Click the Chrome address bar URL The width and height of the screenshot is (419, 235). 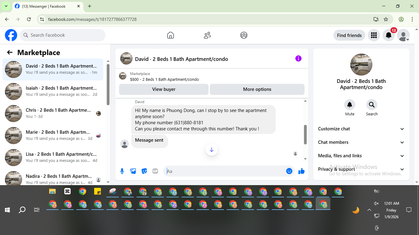(x=92, y=19)
